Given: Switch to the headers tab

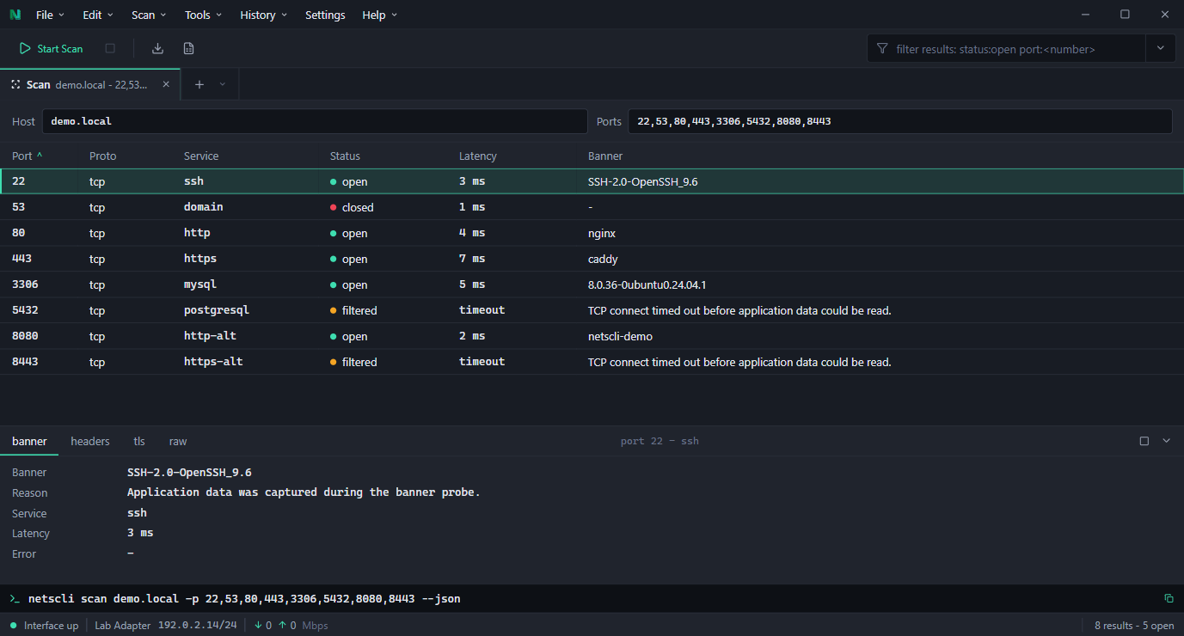Looking at the screenshot, I should click(x=90, y=441).
